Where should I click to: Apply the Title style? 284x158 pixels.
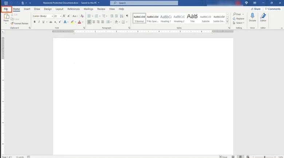point(192,18)
